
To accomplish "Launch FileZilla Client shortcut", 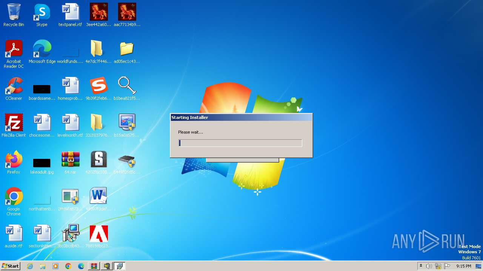I will coord(14,126).
